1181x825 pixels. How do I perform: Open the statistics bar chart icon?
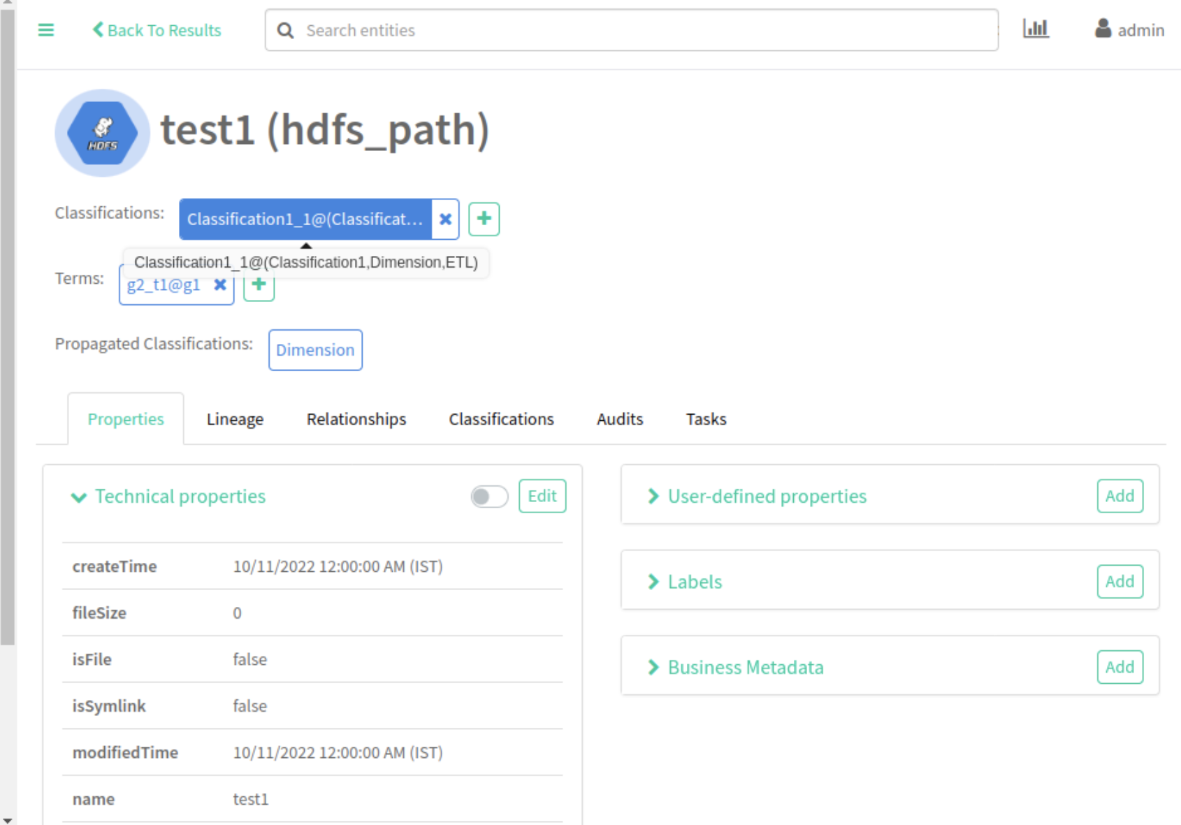pos(1036,29)
